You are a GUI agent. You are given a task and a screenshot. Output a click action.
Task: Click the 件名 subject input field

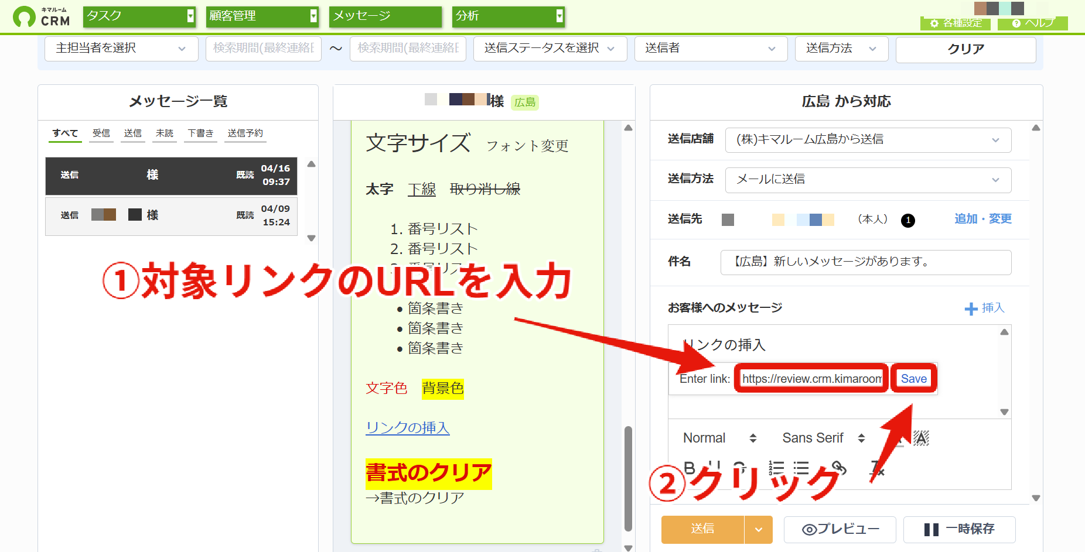pos(866,262)
